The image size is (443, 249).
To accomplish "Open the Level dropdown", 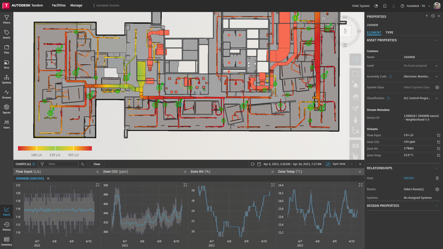I will pyautogui.click(x=436, y=66).
